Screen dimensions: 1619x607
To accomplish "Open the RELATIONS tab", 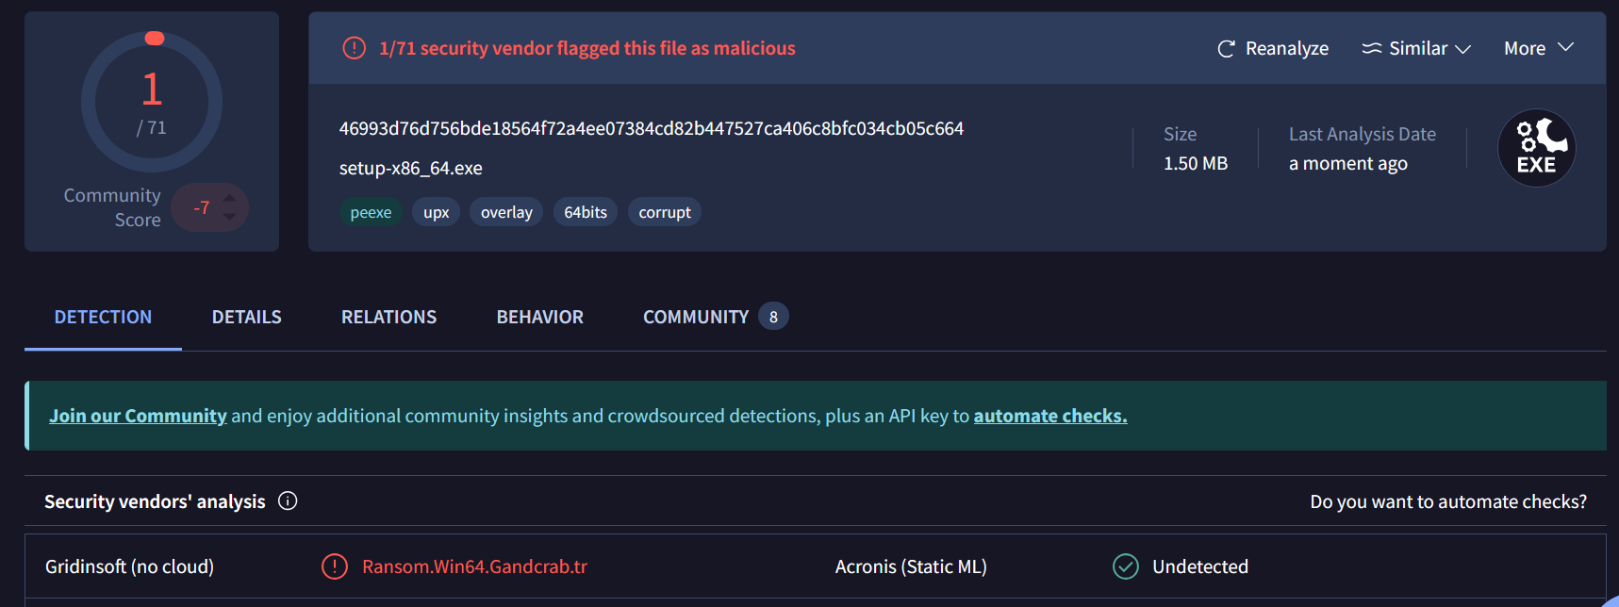I will coord(388,318).
